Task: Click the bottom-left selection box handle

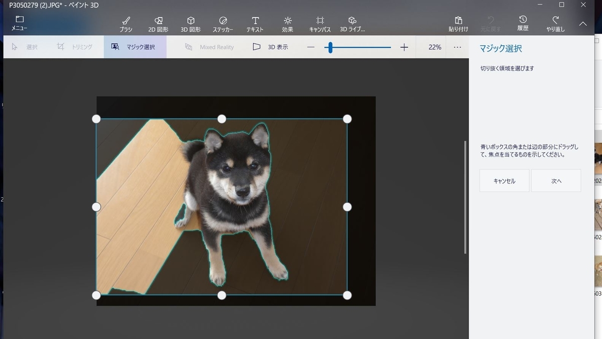Action: click(x=96, y=295)
